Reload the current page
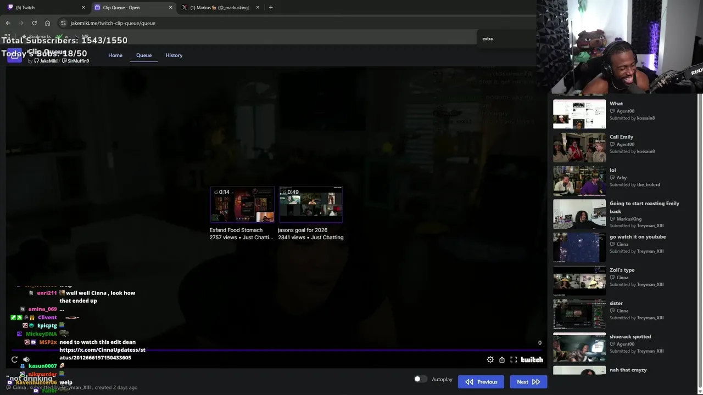 (x=34, y=23)
